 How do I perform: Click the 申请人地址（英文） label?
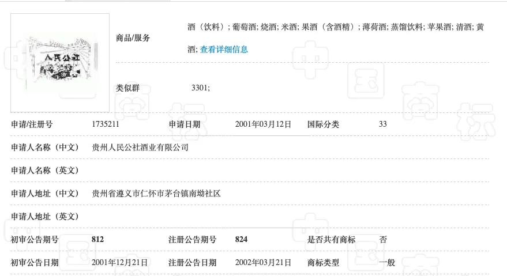[44, 216]
